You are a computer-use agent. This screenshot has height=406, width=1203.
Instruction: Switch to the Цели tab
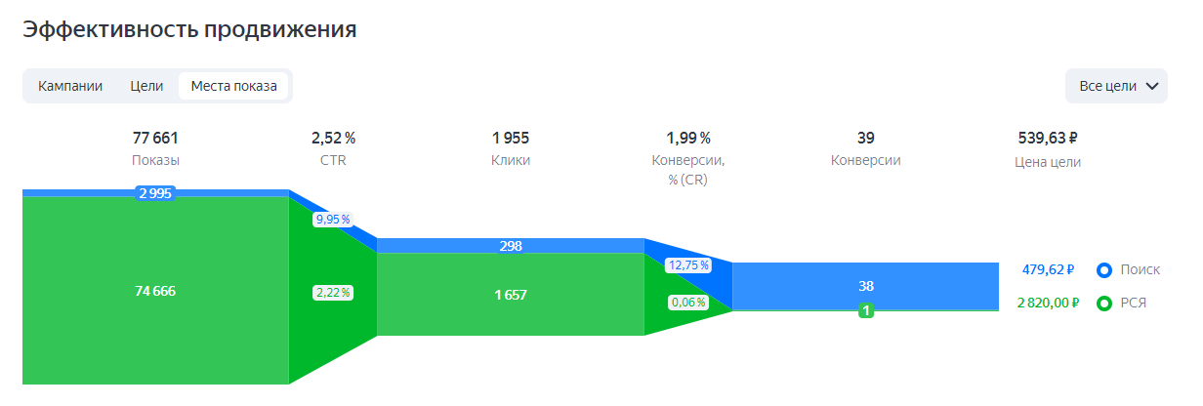(146, 86)
